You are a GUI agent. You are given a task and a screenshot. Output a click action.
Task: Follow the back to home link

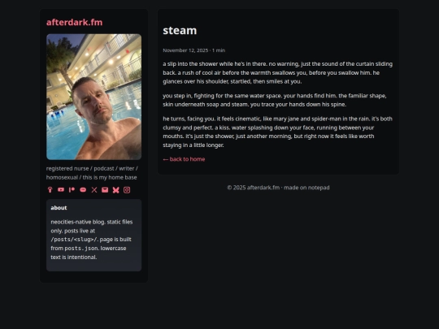tap(184, 159)
